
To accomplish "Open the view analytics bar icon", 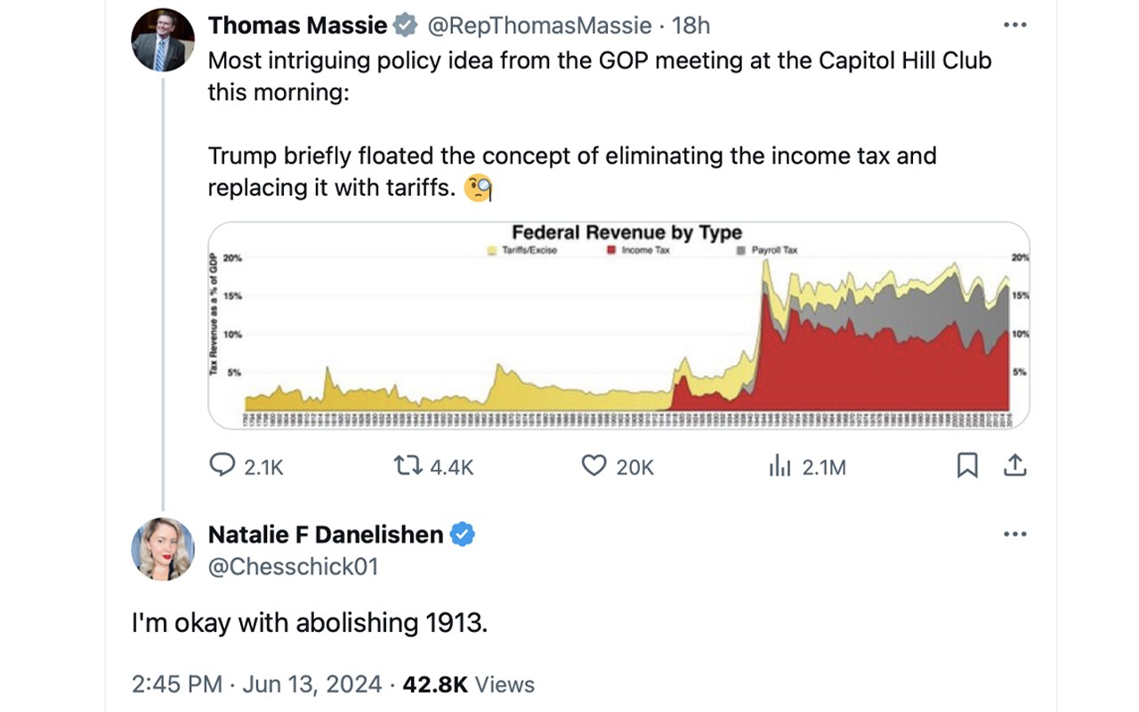I will 780,465.
